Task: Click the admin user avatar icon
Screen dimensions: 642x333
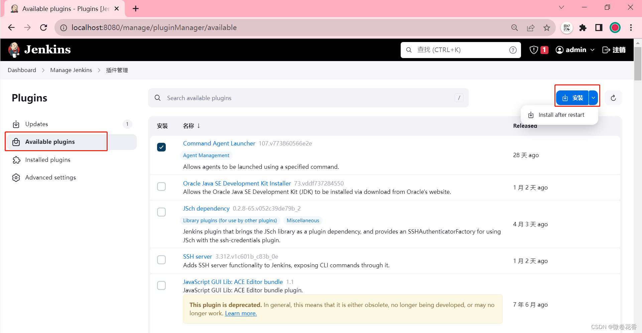Action: pyautogui.click(x=559, y=50)
